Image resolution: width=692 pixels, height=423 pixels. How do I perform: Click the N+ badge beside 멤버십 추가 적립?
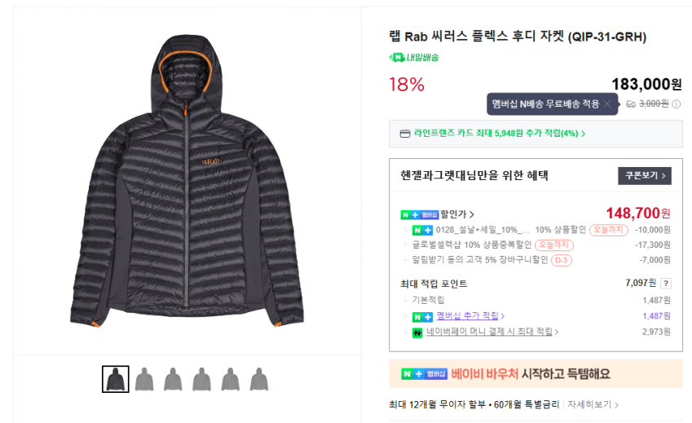click(422, 316)
